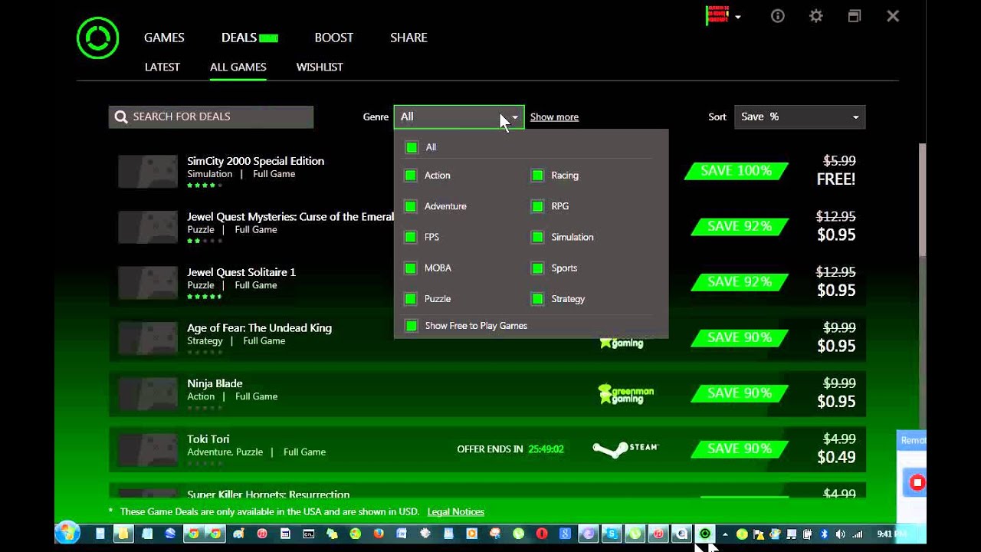981x552 pixels.
Task: Show hidden tray icons arrow
Action: pos(725,534)
